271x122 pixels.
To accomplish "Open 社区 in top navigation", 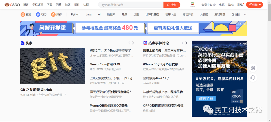I will [x=68, y=5].
